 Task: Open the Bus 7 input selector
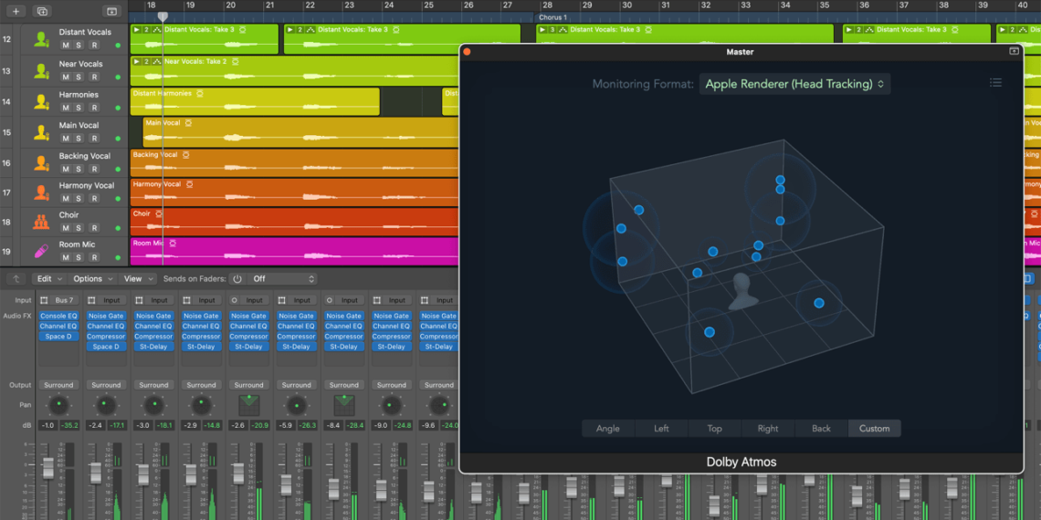pos(65,300)
